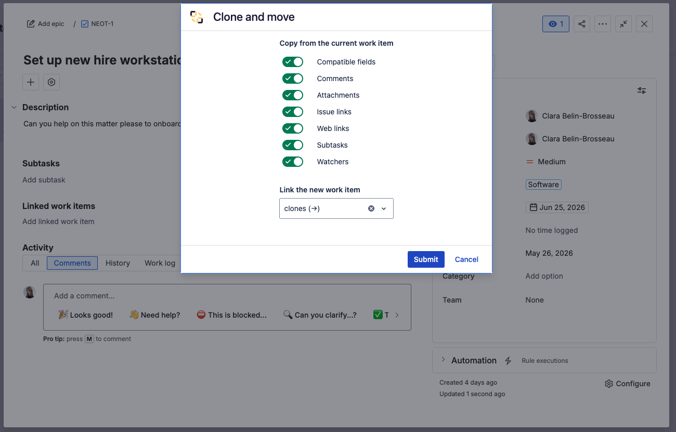Click the Team None value

[x=535, y=300]
